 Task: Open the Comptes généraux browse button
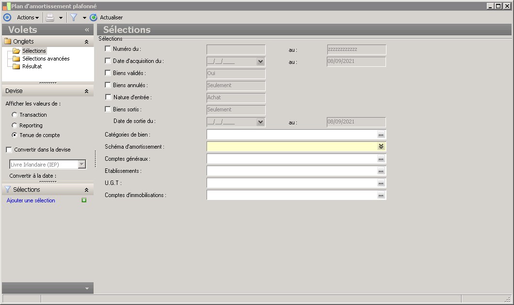pyautogui.click(x=381, y=159)
